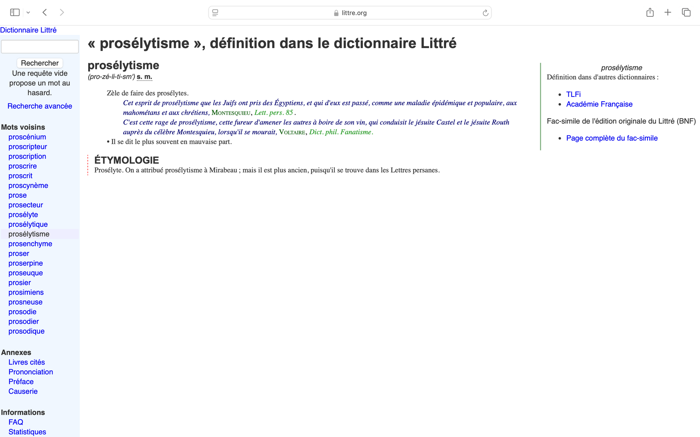The width and height of the screenshot is (700, 437).
Task: Click the forward navigation arrow
Action: pos(62,13)
